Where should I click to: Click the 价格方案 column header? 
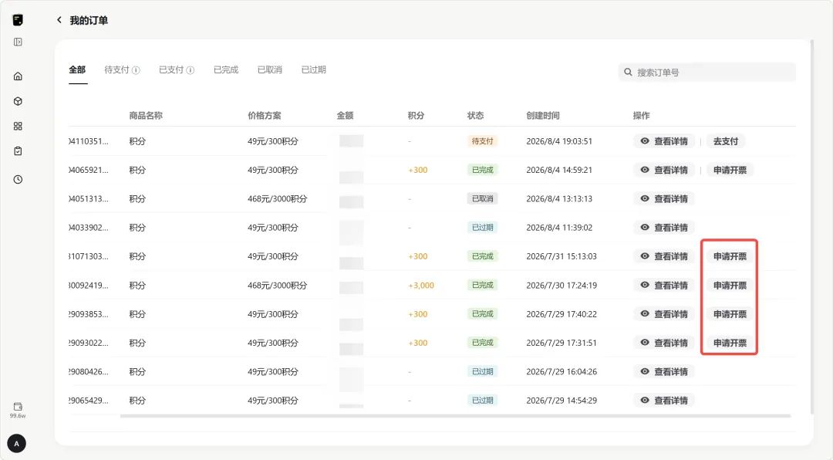click(264, 116)
